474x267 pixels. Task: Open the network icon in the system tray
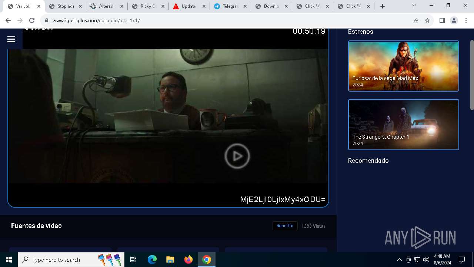[x=417, y=260]
